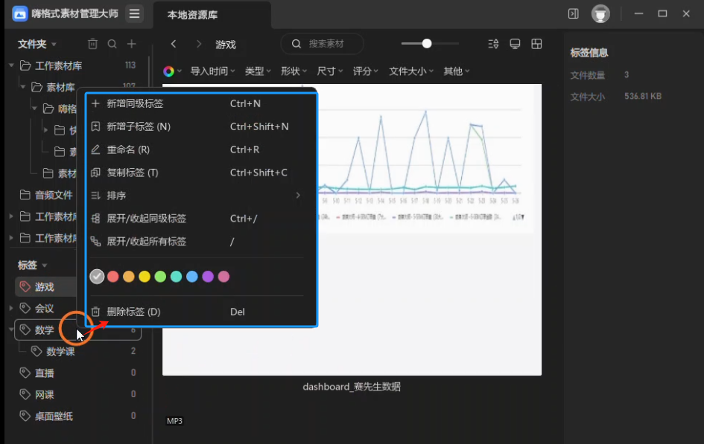Click the 游戏 breadcrumb title
704x444 pixels.
[226, 45]
